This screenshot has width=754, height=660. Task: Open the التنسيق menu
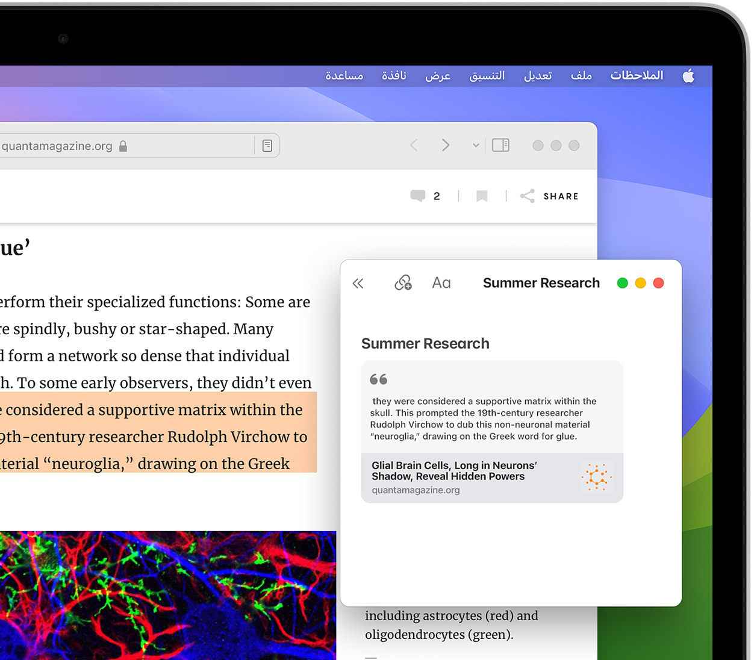[487, 75]
